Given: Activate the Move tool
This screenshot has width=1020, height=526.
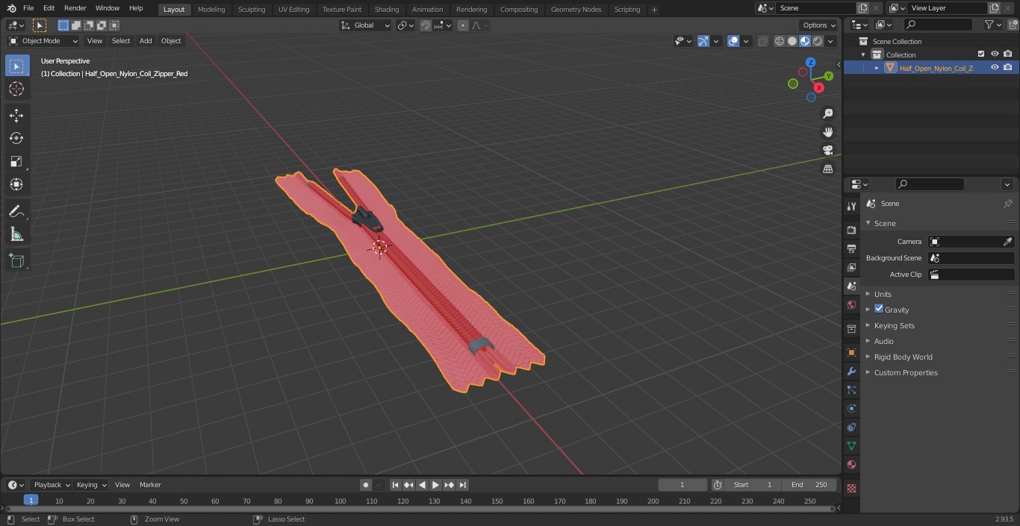Looking at the screenshot, I should click(x=16, y=115).
